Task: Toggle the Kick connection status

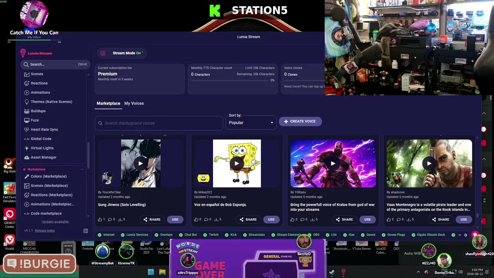Action: point(231,235)
